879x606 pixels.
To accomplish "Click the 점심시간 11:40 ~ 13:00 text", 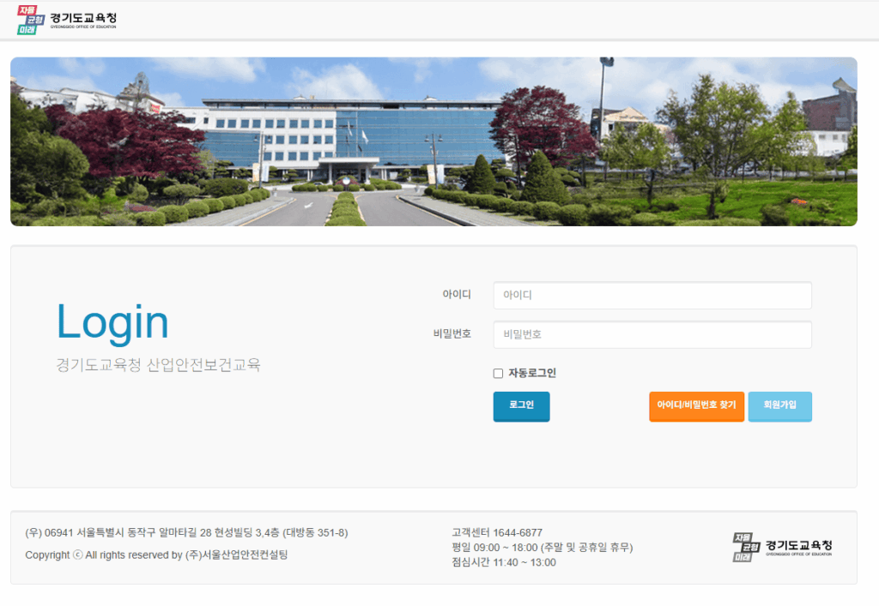I will tap(503, 562).
